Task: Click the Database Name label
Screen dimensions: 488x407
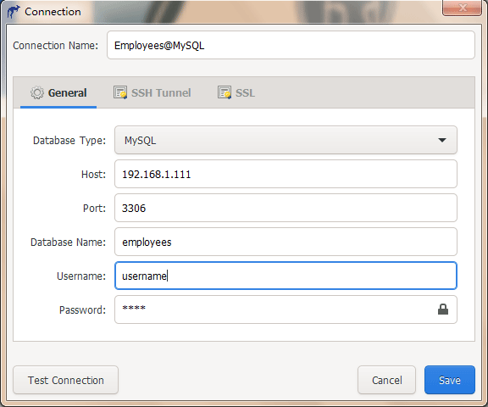Action: click(68, 242)
